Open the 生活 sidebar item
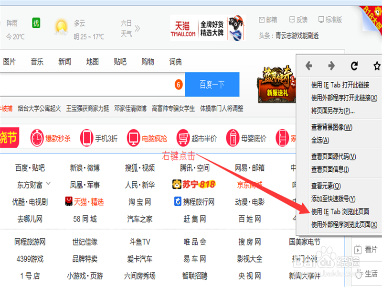Image resolution: width=382 pixels, height=287 pixels. pos(366,274)
